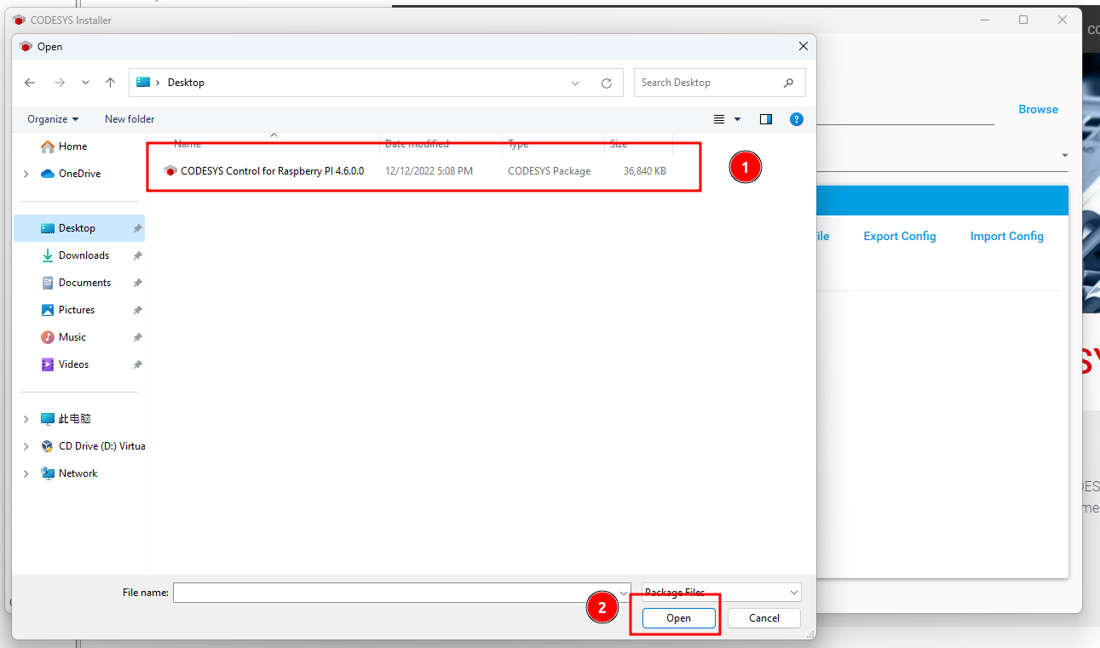
Task: Open Pictures quick access folder
Action: click(77, 310)
